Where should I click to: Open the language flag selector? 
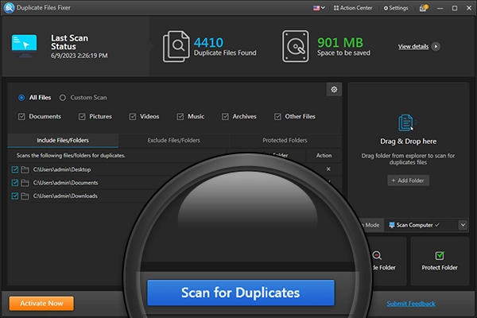pos(319,8)
